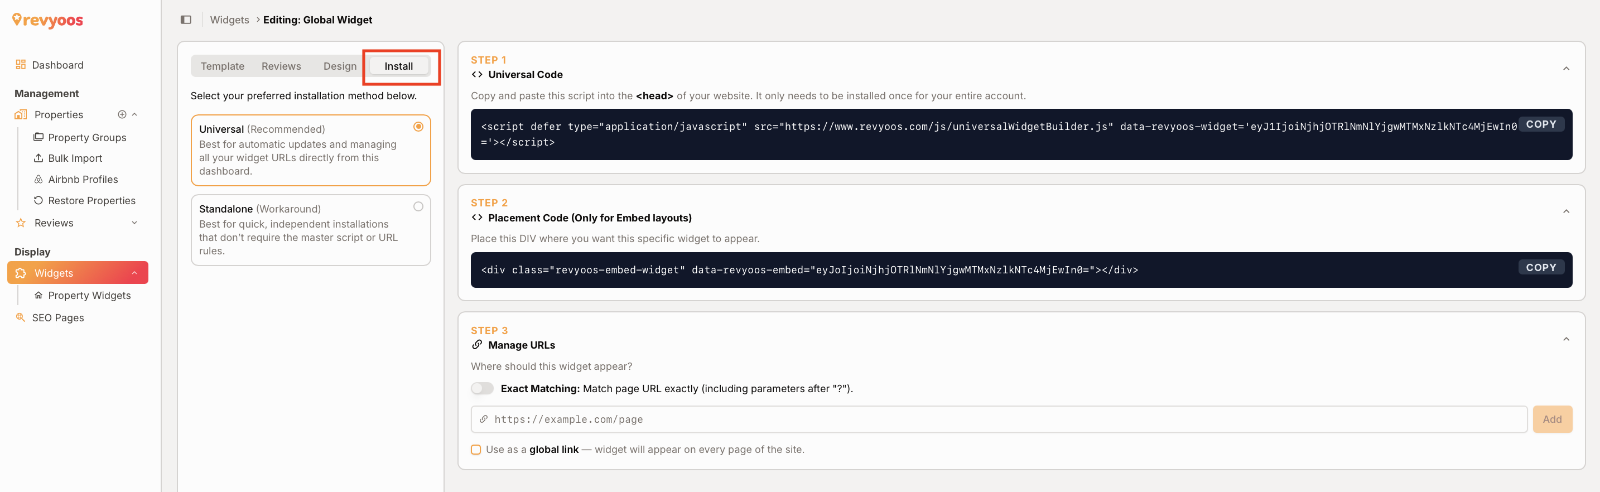Switch to the Reviews tab
Screen dimensions: 1600x492
click(x=281, y=66)
